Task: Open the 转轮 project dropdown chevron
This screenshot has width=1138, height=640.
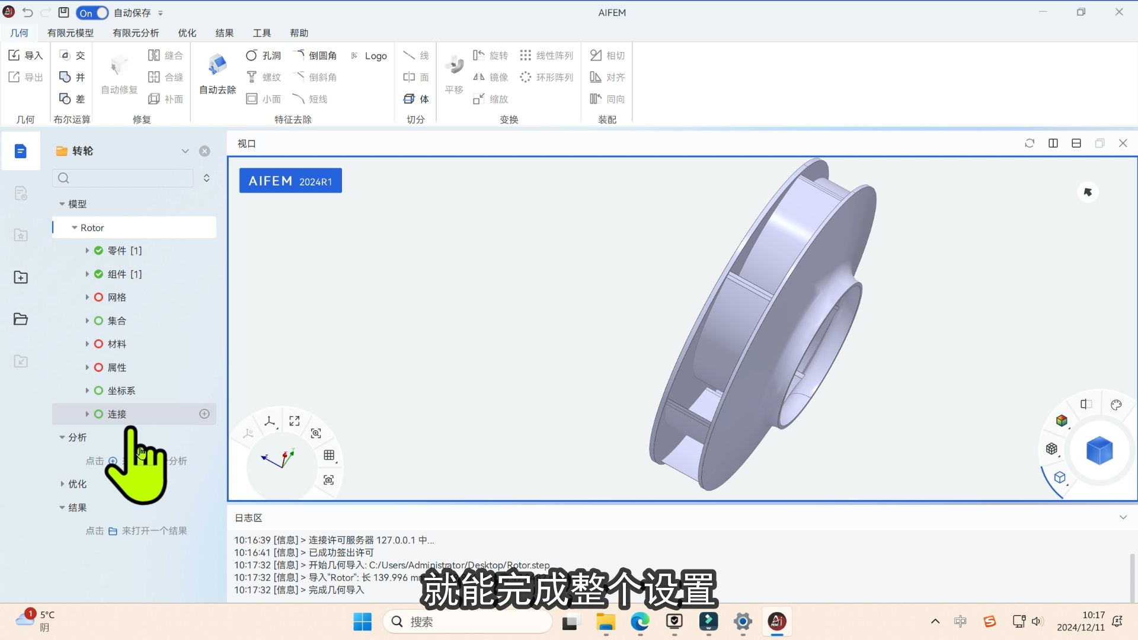Action: (185, 151)
